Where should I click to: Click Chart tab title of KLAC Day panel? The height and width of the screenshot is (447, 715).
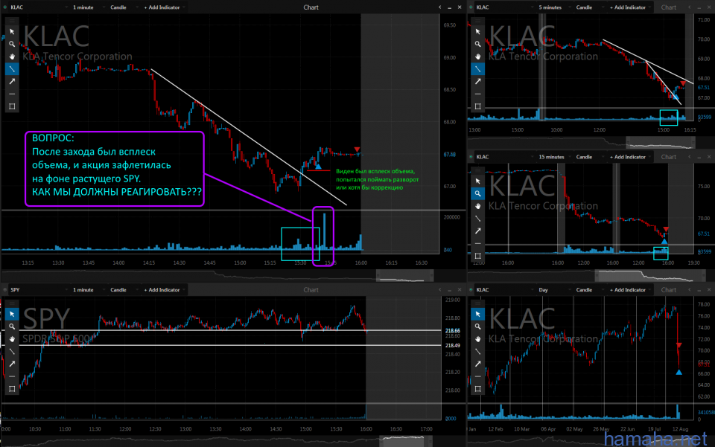(669, 290)
